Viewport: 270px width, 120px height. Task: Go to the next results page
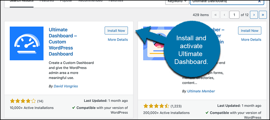254,15
